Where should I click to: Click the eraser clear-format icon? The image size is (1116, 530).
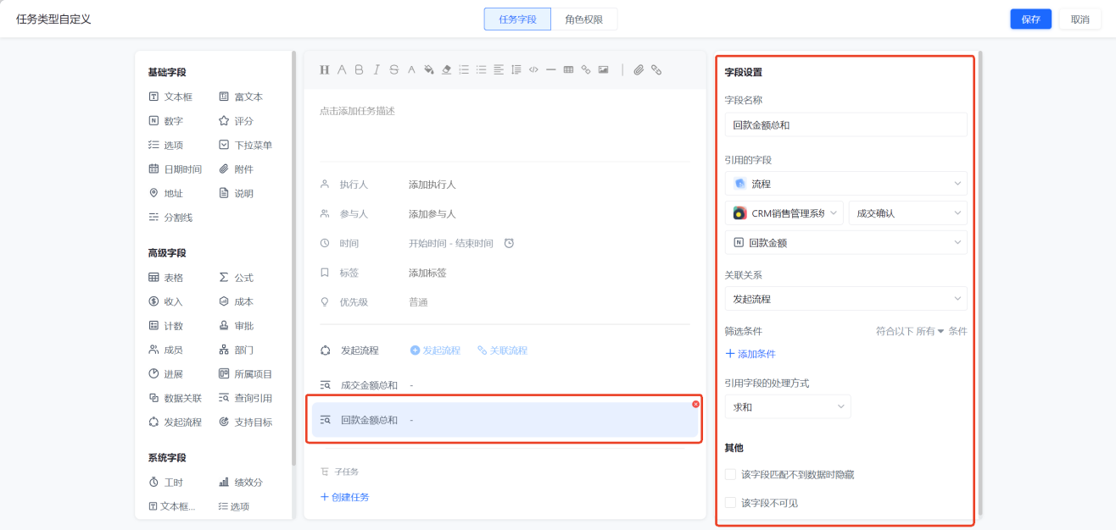[x=446, y=69]
